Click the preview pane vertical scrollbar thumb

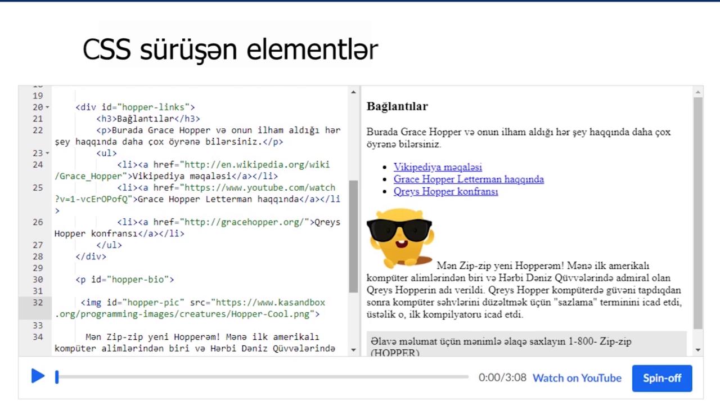click(x=697, y=214)
